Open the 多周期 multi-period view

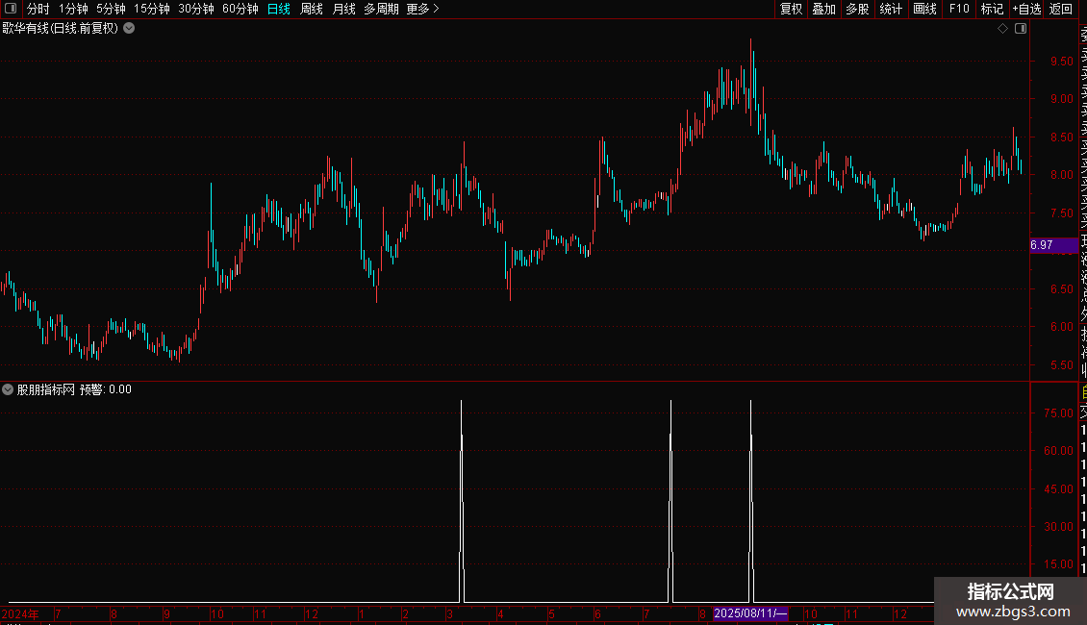pyautogui.click(x=381, y=9)
